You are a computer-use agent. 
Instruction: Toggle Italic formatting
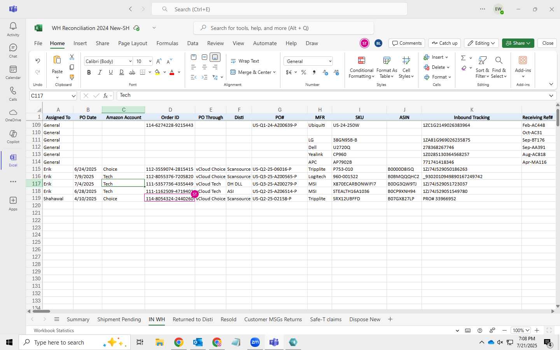(x=100, y=72)
